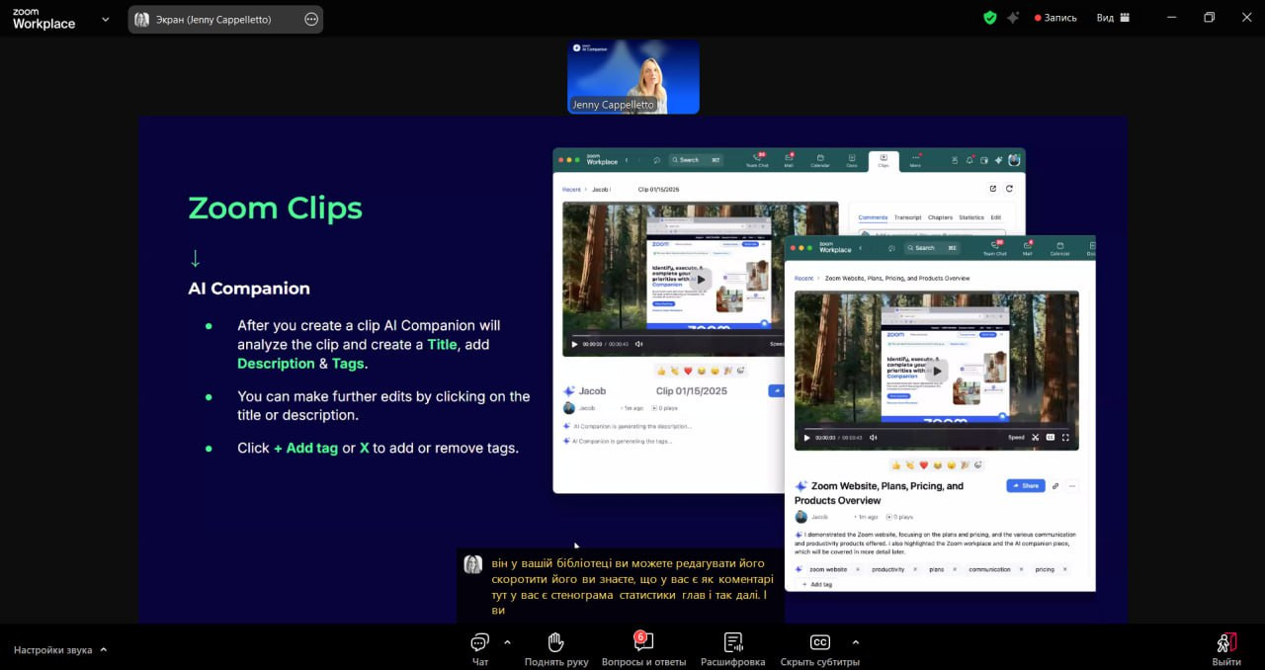Image resolution: width=1265 pixels, height=670 pixels.
Task: Open the More menu in Clip 01/15/2025 window
Action: click(916, 160)
